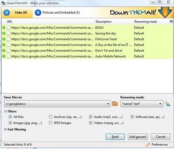Select the Auto-Mobile Network description cell
Screen dimensions: 174x149
pyautogui.click(x=111, y=56)
